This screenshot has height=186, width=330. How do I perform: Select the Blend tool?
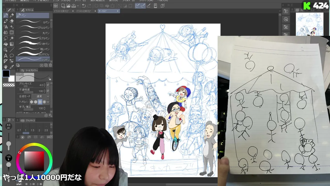[x=6, y=33]
